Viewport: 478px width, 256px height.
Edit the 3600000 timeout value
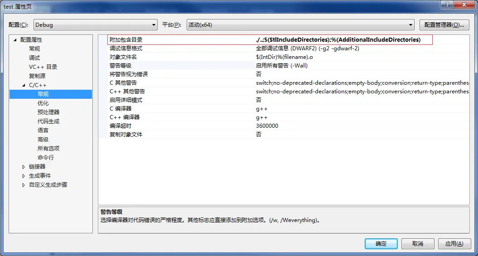point(267,126)
